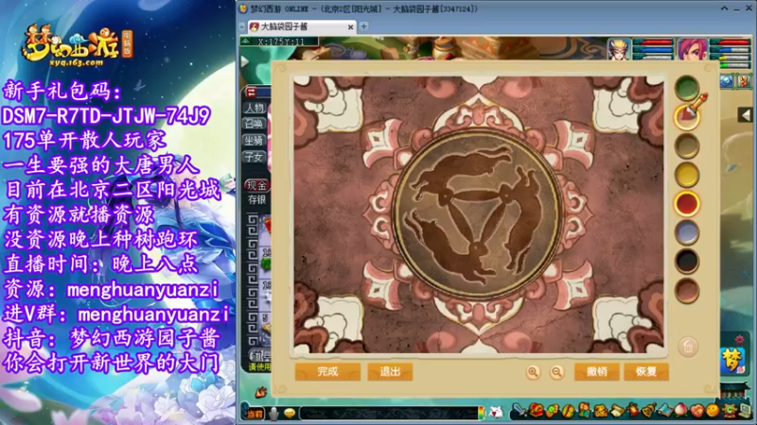This screenshot has width=757, height=425.
Task: Open the scroll quest icon
Action: point(617,411)
